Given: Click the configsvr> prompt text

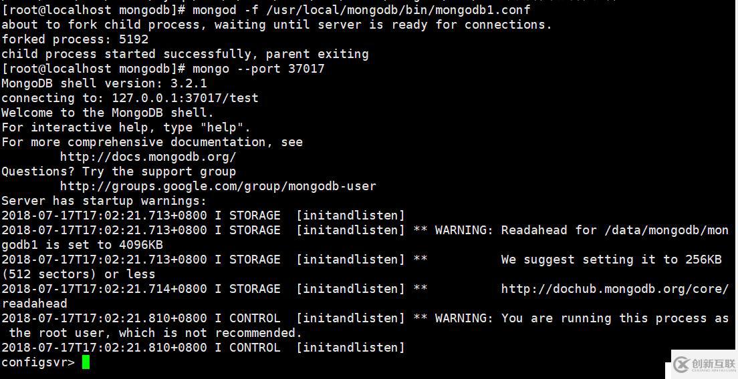Looking at the screenshot, I should click(x=37, y=362).
